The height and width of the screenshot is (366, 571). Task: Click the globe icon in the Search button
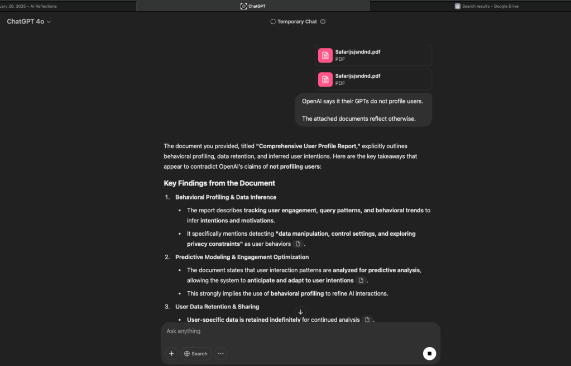[187, 354]
